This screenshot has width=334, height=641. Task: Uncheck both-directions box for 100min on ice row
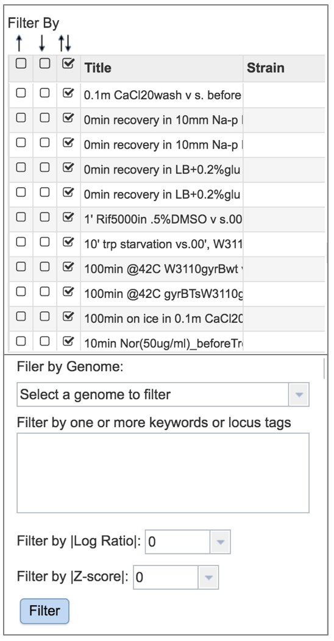[x=68, y=316]
